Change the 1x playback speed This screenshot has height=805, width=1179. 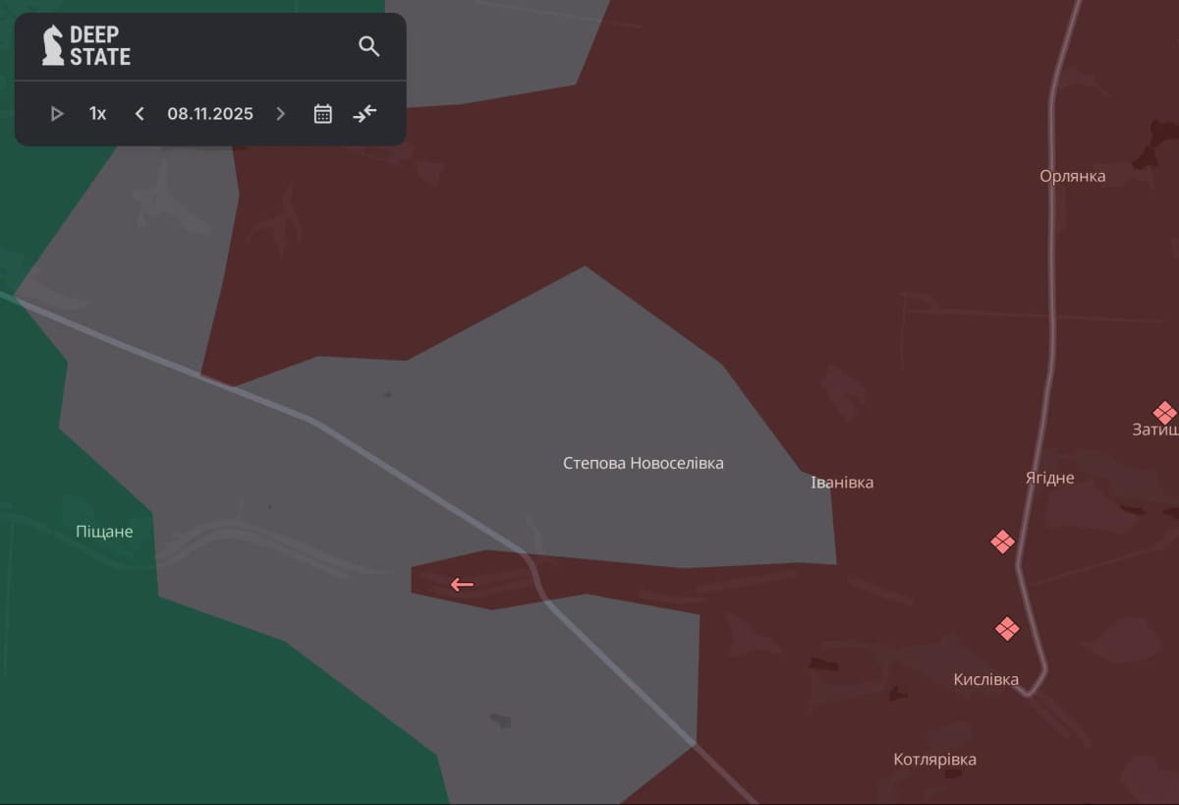tap(97, 114)
